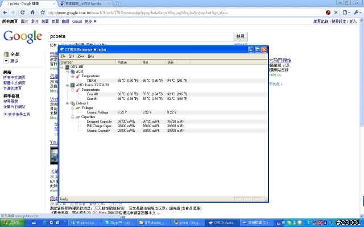
Task: Collapse ACPI Temperatures group
Action: point(73,76)
